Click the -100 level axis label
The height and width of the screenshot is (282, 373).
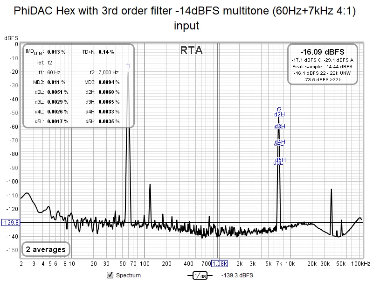(x=12, y=182)
